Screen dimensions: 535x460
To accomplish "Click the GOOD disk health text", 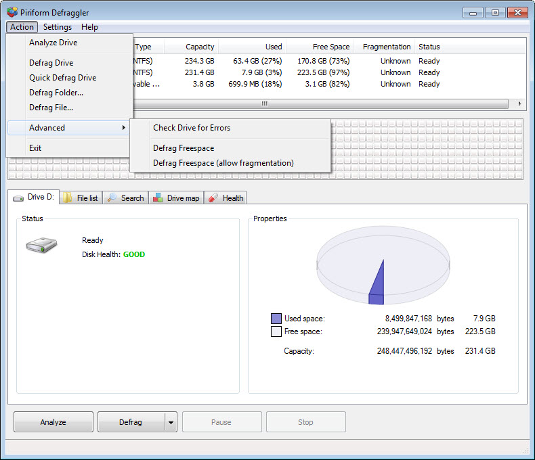I will (134, 254).
